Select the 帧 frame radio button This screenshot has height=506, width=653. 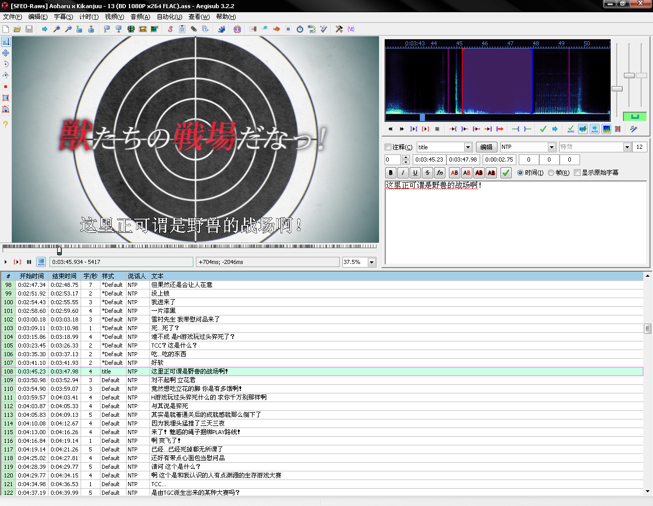coord(551,173)
